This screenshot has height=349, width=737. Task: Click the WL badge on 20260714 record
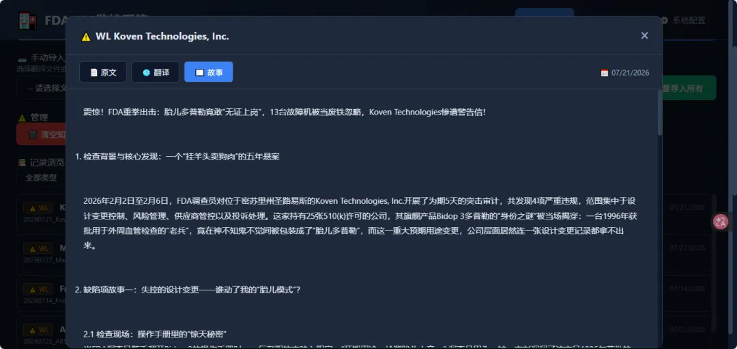pyautogui.click(x=38, y=289)
